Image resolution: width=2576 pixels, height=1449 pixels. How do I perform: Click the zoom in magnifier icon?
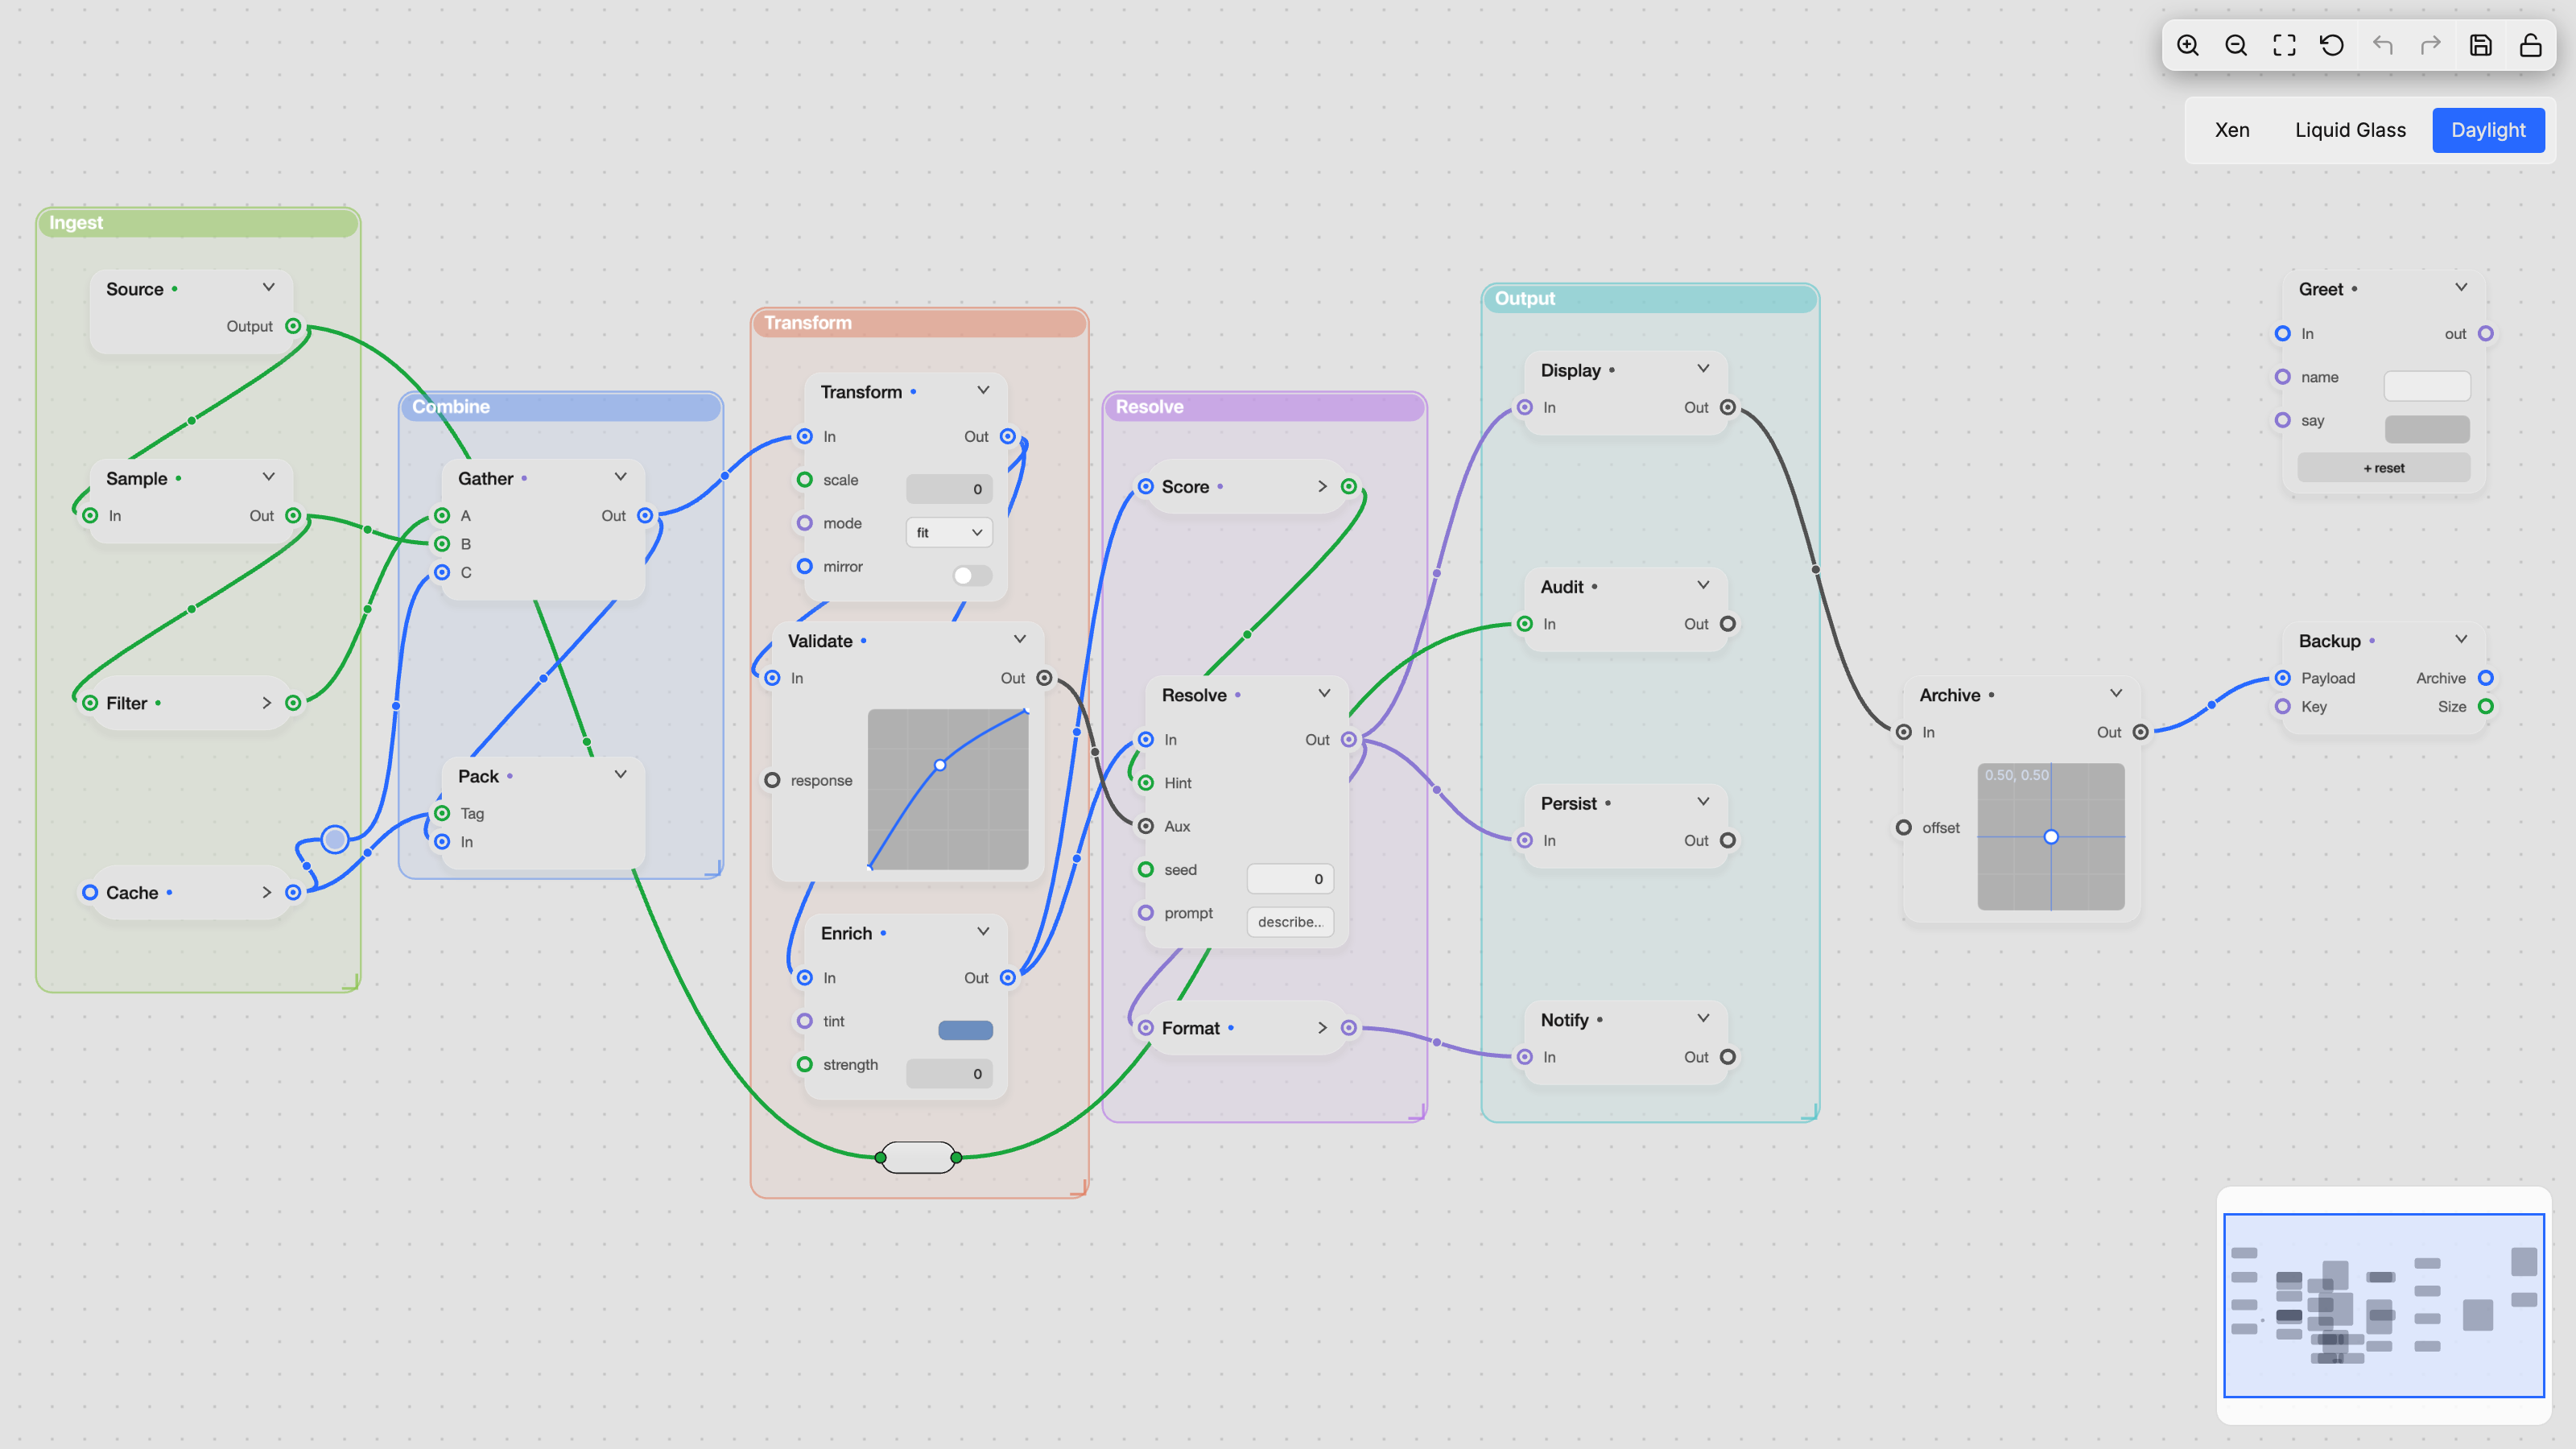[2187, 45]
